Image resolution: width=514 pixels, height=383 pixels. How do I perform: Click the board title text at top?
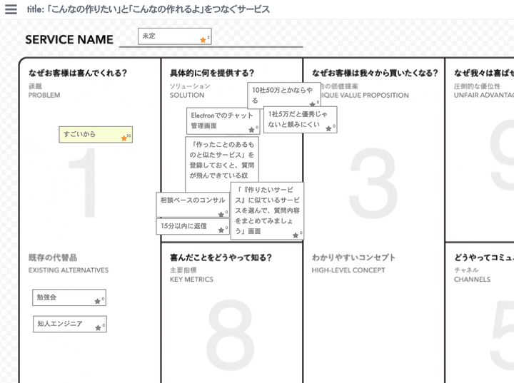(148, 9)
